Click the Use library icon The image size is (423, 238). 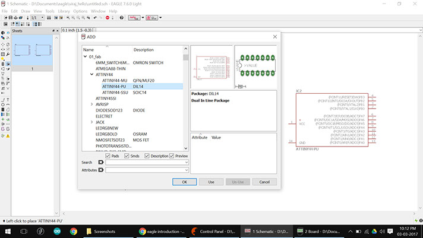[49, 18]
